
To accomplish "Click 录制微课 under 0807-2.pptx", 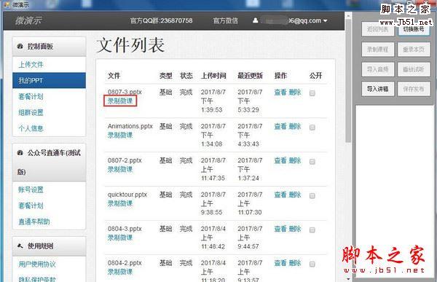I will click(x=120, y=169).
